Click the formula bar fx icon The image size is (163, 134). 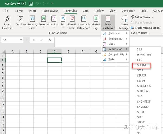pyautogui.click(x=50, y=40)
